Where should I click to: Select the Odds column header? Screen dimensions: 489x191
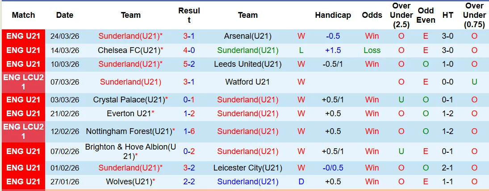[x=372, y=15]
